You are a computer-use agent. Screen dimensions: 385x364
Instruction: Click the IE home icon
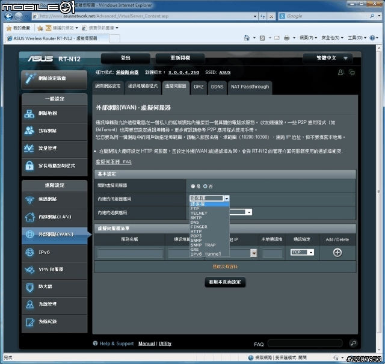tap(247, 38)
